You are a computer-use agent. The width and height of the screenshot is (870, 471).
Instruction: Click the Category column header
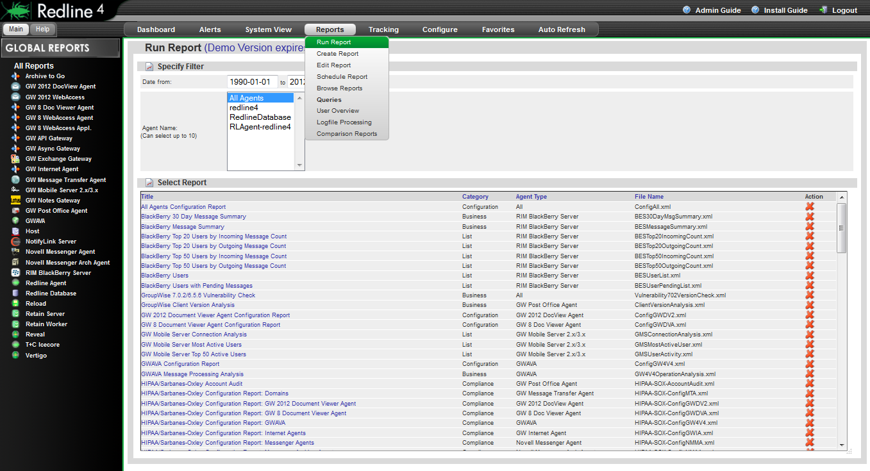(x=475, y=197)
